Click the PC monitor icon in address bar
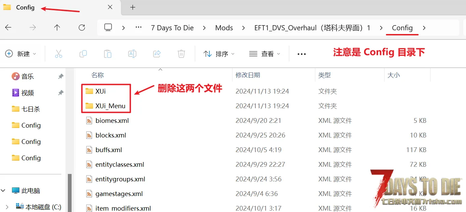Image resolution: width=466 pixels, height=212 pixels. pyautogui.click(x=108, y=28)
